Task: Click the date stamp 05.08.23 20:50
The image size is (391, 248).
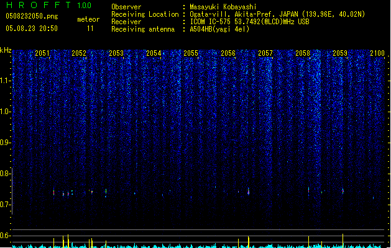Action: tap(32, 29)
